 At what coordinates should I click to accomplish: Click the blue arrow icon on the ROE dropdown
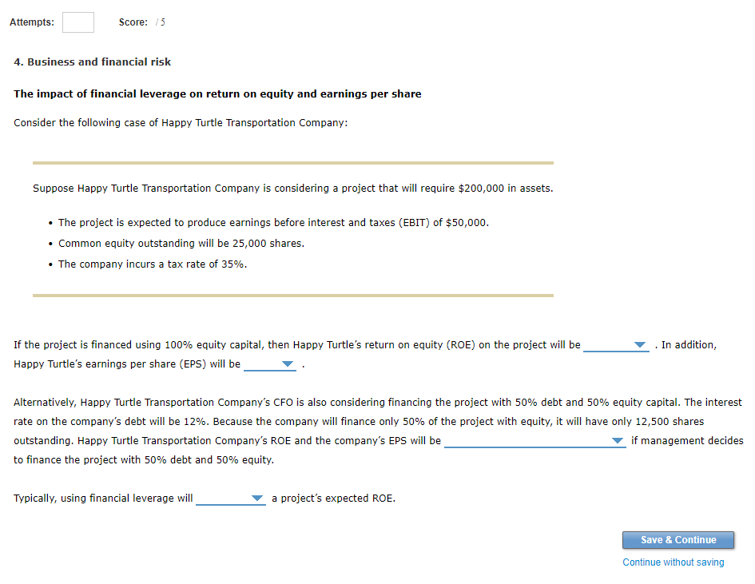point(642,345)
